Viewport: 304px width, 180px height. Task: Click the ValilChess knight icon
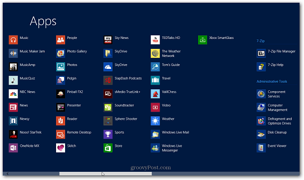(x=155, y=94)
